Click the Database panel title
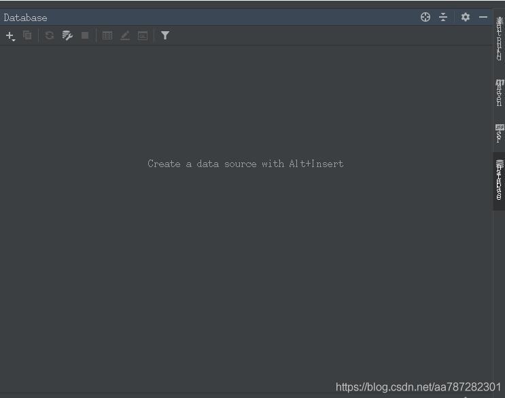This screenshot has height=398, width=505. point(26,18)
